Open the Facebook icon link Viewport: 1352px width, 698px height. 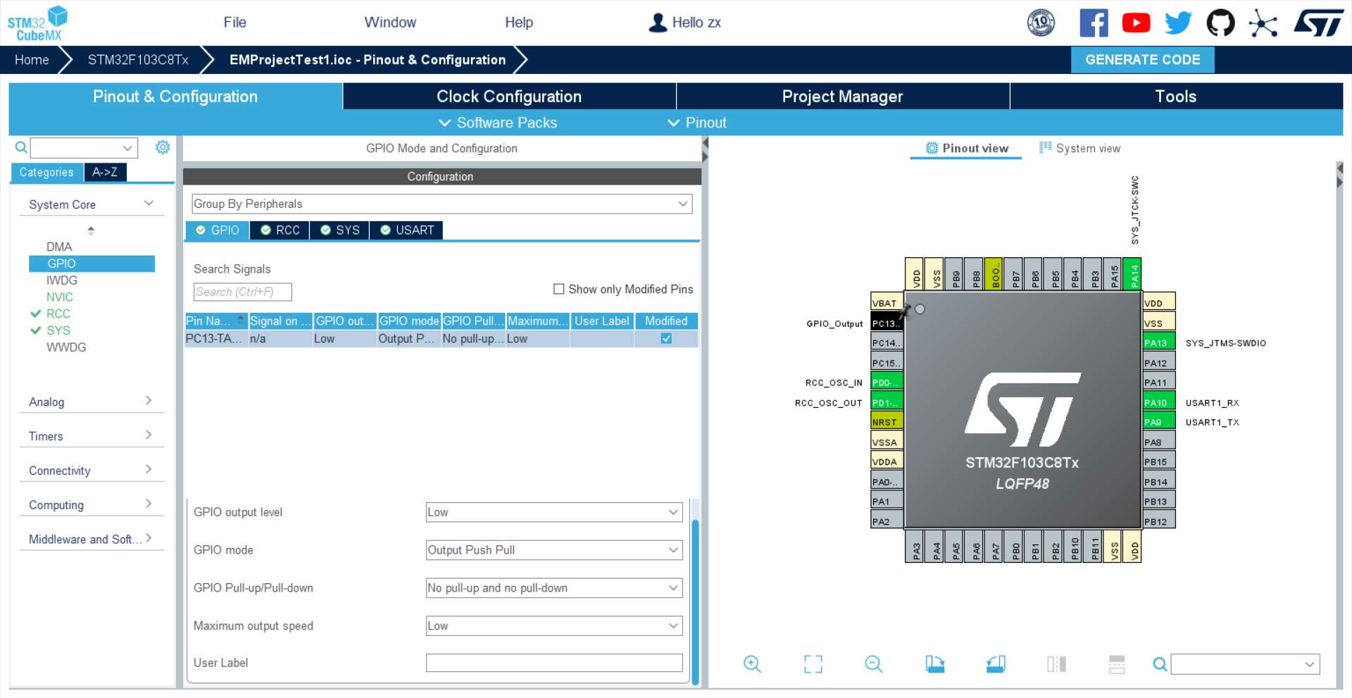[1094, 23]
